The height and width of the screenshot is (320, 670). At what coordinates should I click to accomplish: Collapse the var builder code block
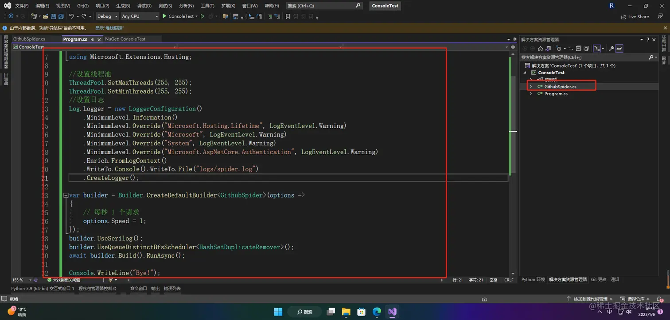pyautogui.click(x=66, y=195)
